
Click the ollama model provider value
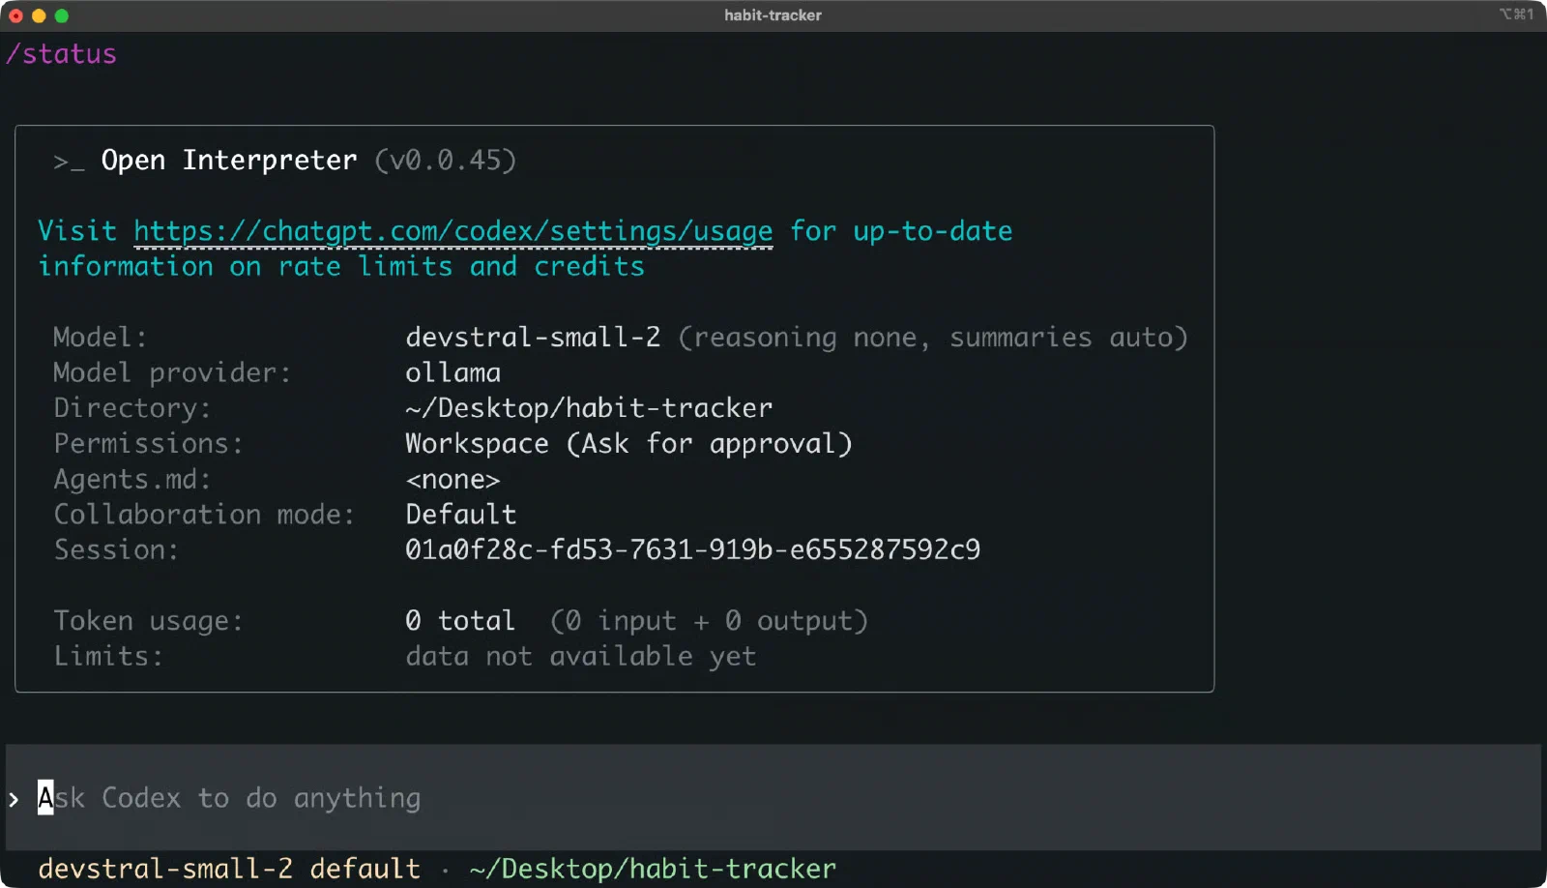pos(452,373)
